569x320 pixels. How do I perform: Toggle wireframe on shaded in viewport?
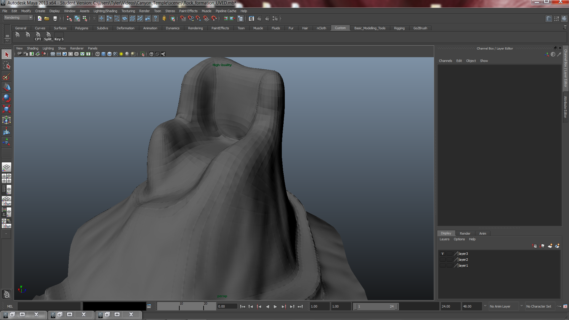(109, 54)
